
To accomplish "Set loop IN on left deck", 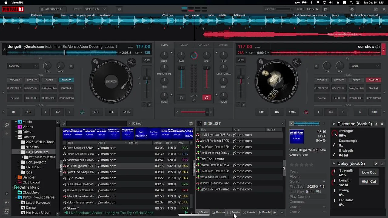I will 13,112.
